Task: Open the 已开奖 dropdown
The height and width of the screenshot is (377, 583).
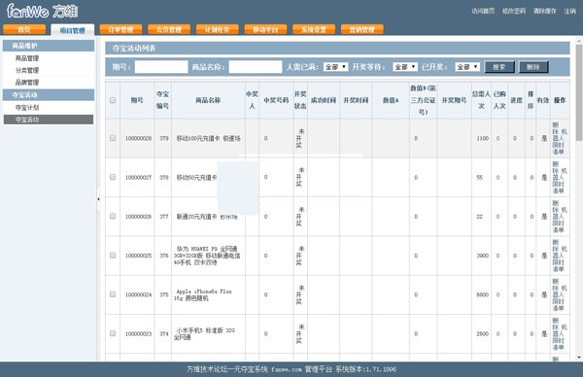Action: click(467, 67)
